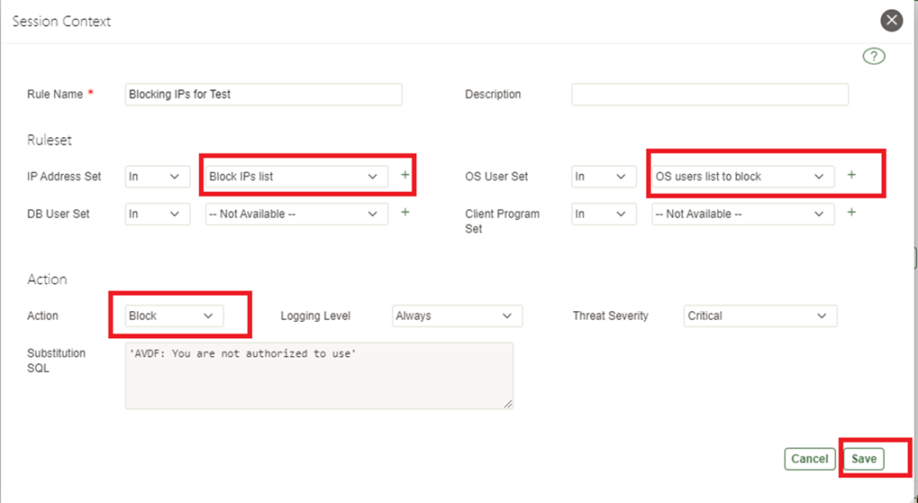Open the Logging Level dropdown

pos(457,316)
